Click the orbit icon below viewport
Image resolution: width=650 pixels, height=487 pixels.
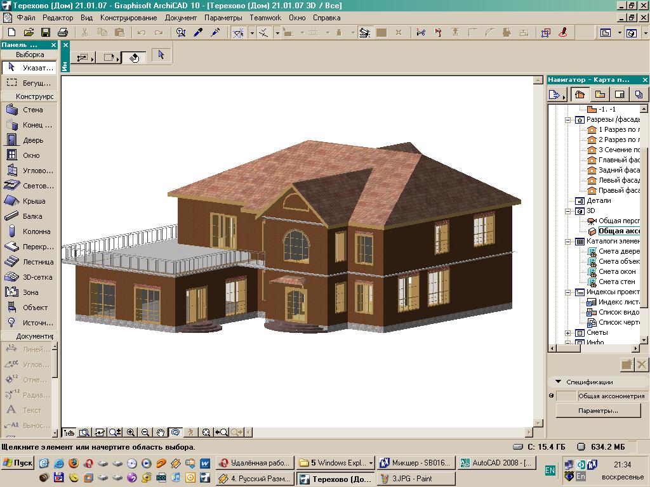[175, 432]
